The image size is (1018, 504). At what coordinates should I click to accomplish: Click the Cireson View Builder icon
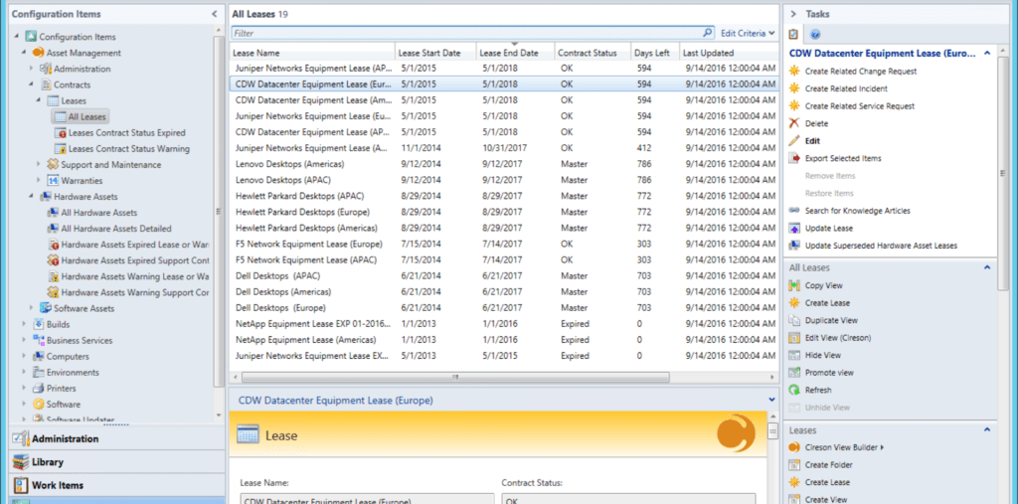[x=793, y=447]
